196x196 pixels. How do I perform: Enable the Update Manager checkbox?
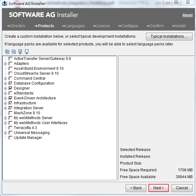tap(10, 138)
